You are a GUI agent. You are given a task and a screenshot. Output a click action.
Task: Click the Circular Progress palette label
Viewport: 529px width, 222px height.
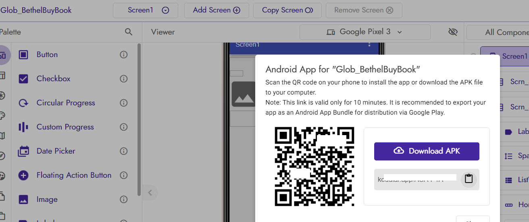click(66, 103)
